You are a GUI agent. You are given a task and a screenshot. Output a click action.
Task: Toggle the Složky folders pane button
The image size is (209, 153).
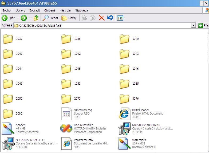click(69, 18)
